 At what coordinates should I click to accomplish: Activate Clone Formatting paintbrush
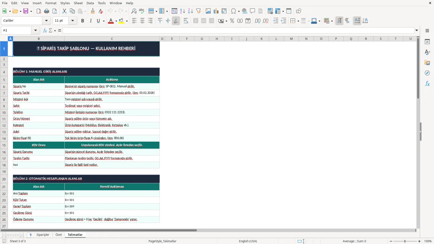[93, 11]
